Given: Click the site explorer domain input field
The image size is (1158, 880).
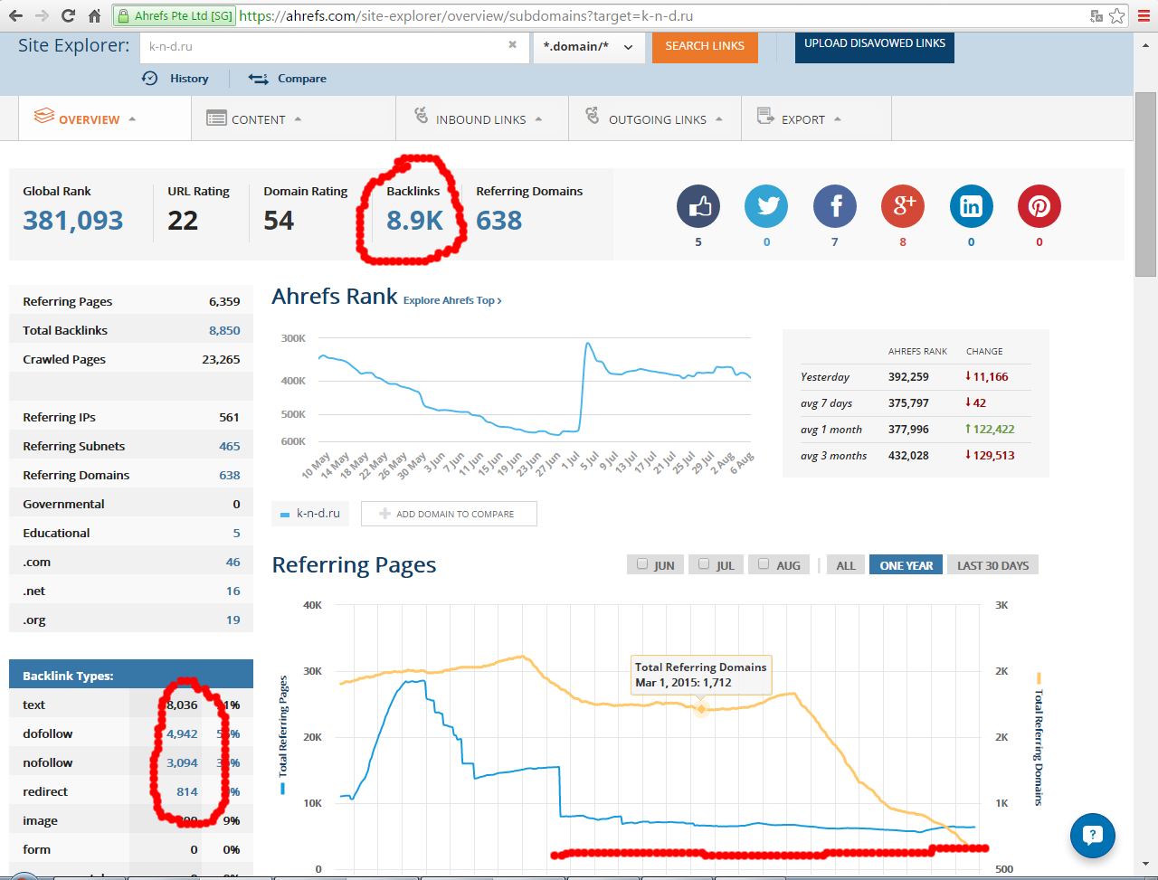Looking at the screenshot, I should point(334,46).
